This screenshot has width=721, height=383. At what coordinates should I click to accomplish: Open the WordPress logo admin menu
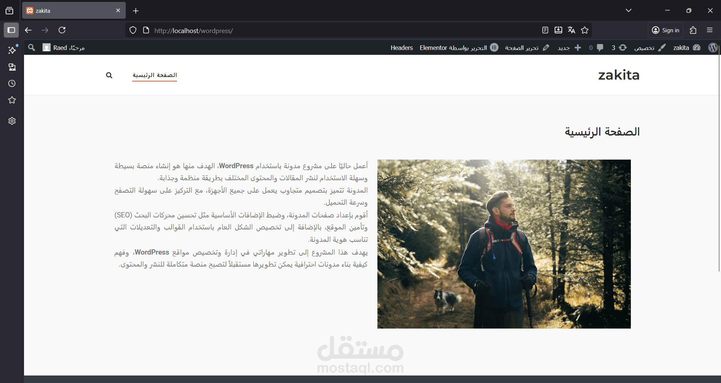click(713, 48)
